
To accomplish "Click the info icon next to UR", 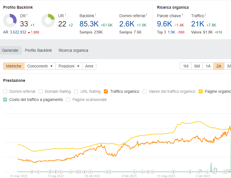I will point(65,14).
